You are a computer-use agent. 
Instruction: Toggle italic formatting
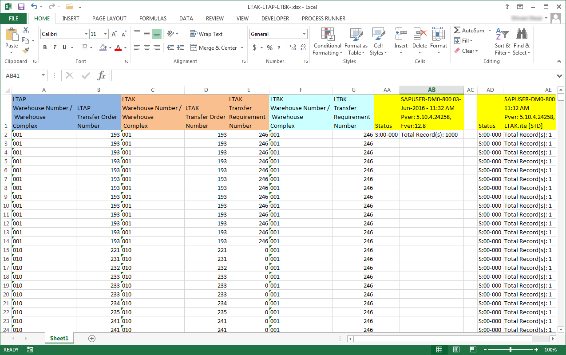pos(54,47)
